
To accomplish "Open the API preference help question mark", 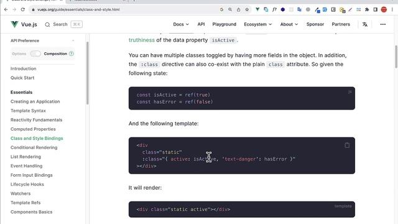I will (x=72, y=54).
